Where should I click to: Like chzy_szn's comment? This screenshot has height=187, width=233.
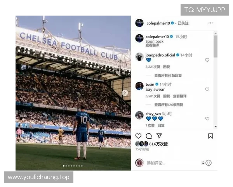point(207,118)
